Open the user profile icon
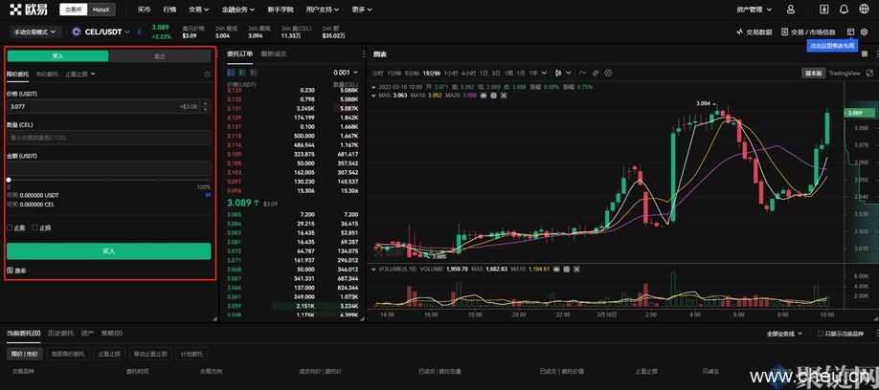The image size is (879, 390). [x=789, y=9]
